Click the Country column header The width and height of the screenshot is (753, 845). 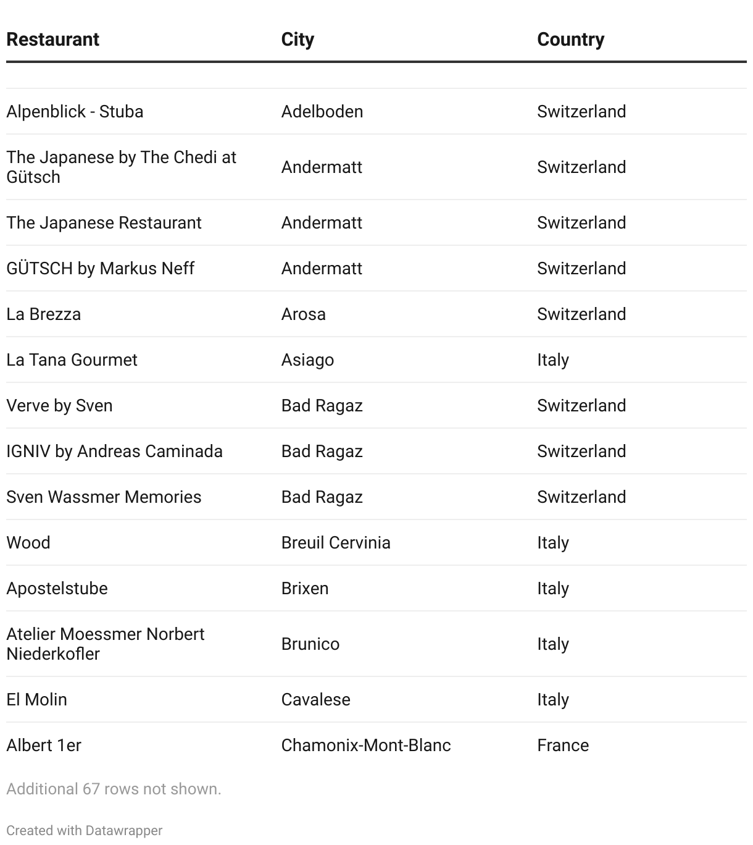click(x=570, y=40)
